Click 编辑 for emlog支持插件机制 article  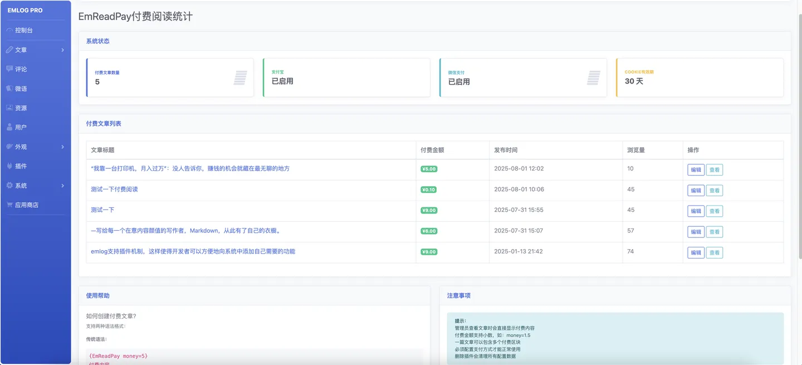point(696,252)
